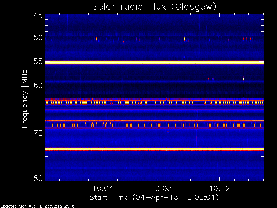Click the bright yellow band at 55 MHz

(155, 62)
